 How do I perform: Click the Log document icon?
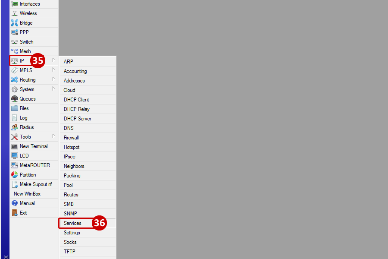pos(15,118)
